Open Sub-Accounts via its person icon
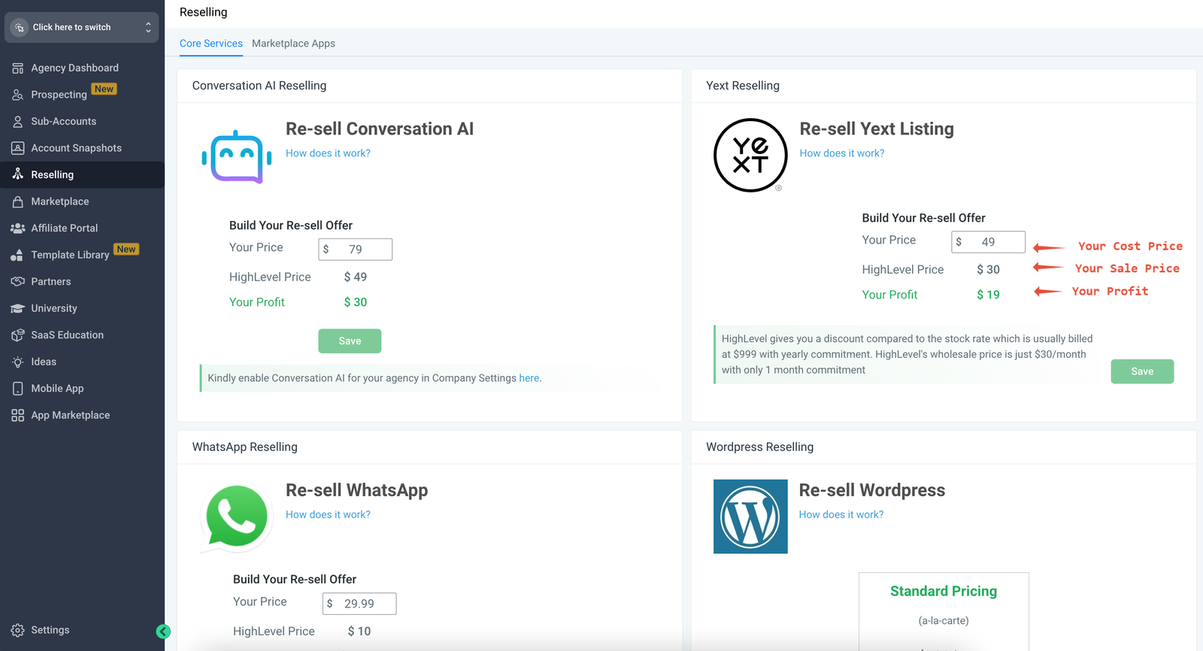The image size is (1203, 651). click(x=18, y=121)
